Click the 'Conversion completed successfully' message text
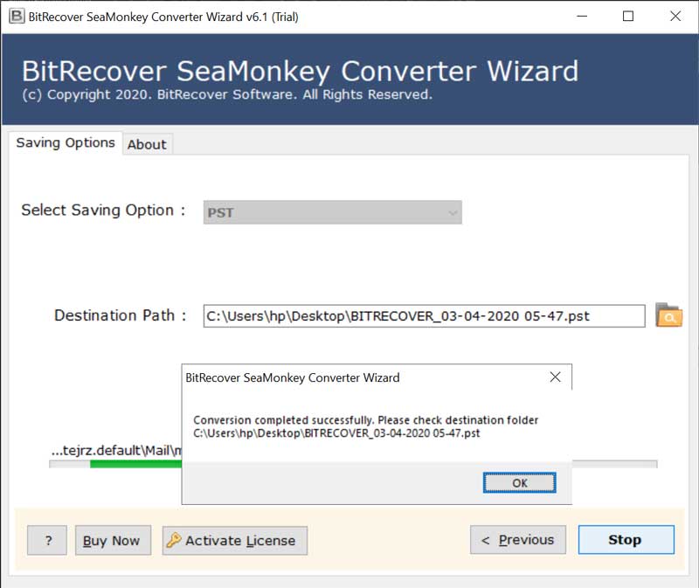Image resolution: width=699 pixels, height=588 pixels. [x=365, y=420]
